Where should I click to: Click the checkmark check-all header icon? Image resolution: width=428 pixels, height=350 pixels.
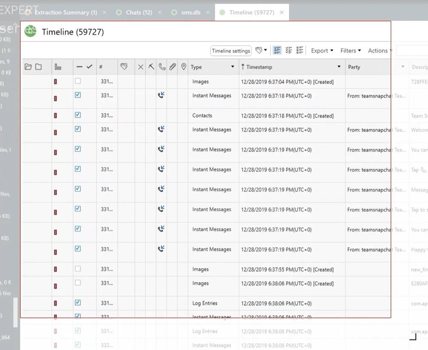pyautogui.click(x=90, y=67)
